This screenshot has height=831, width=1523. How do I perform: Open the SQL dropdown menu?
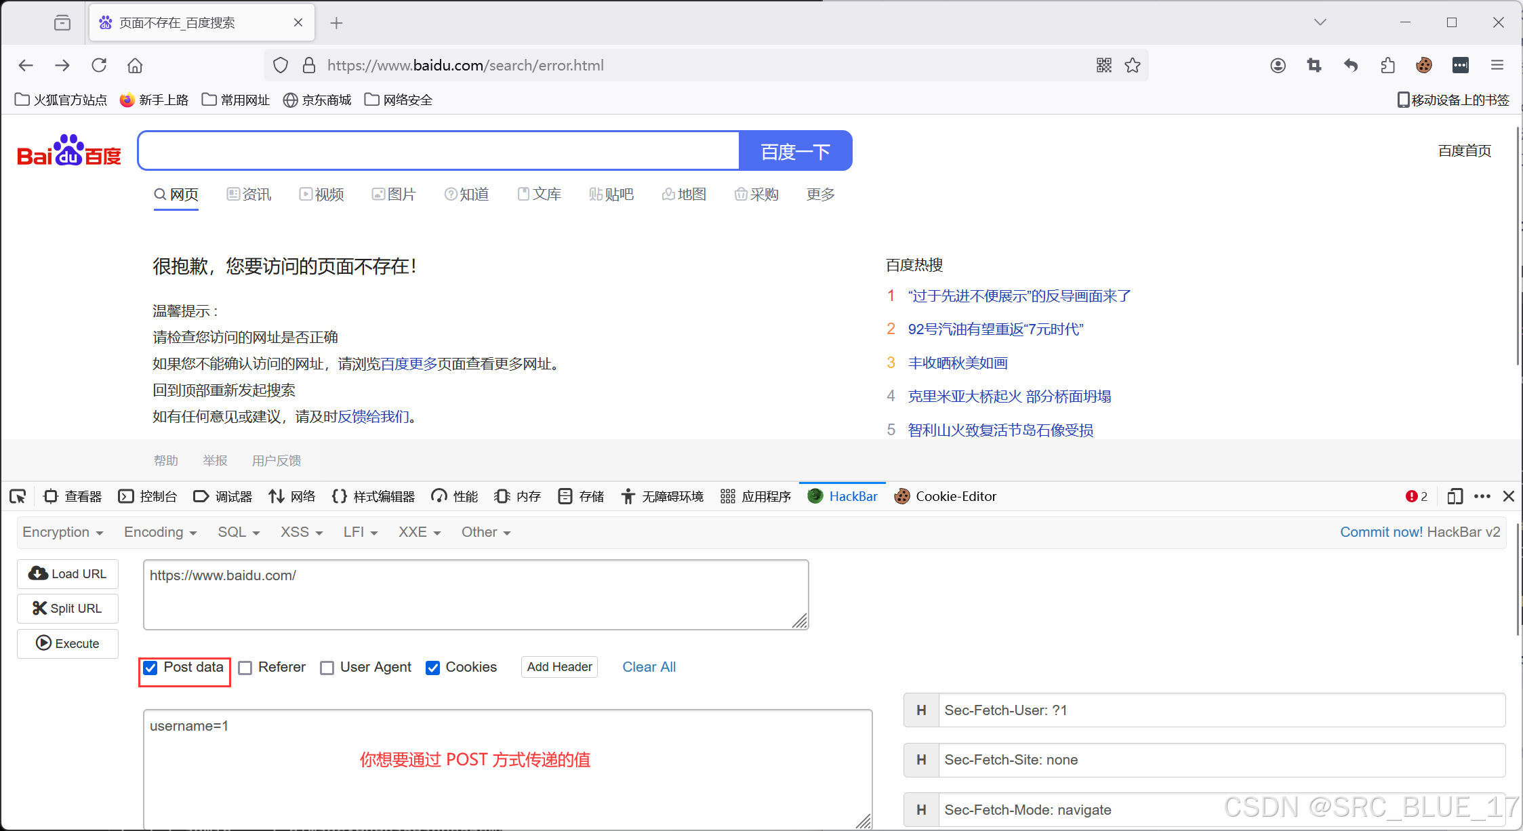click(238, 532)
